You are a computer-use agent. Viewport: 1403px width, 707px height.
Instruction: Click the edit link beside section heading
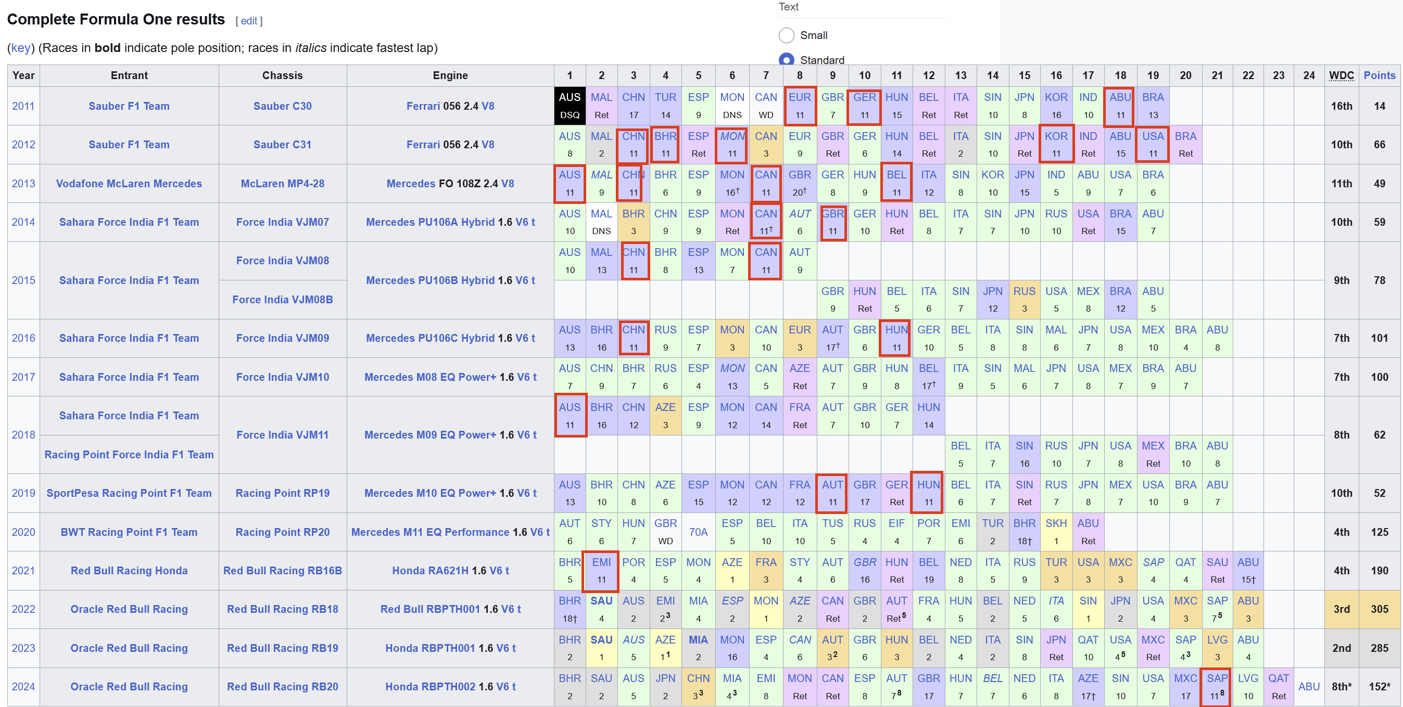tap(249, 21)
